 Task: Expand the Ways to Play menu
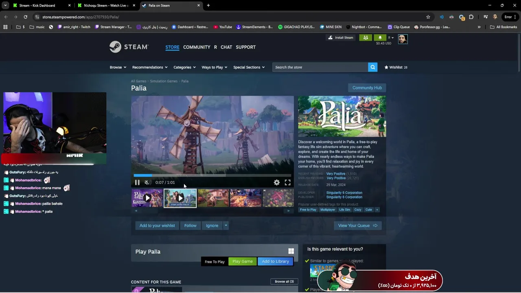pos(214,67)
